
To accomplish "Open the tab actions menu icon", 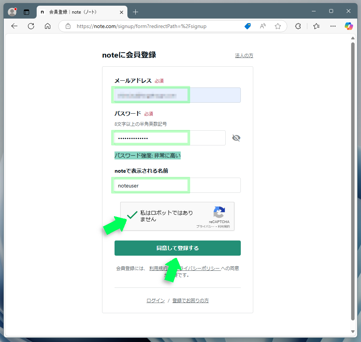I will [26, 12].
